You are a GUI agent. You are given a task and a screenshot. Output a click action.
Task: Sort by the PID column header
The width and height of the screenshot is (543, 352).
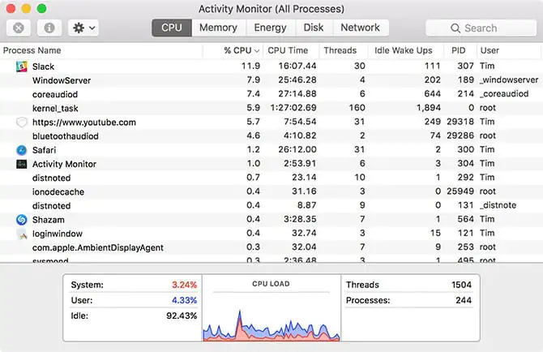[x=459, y=50]
